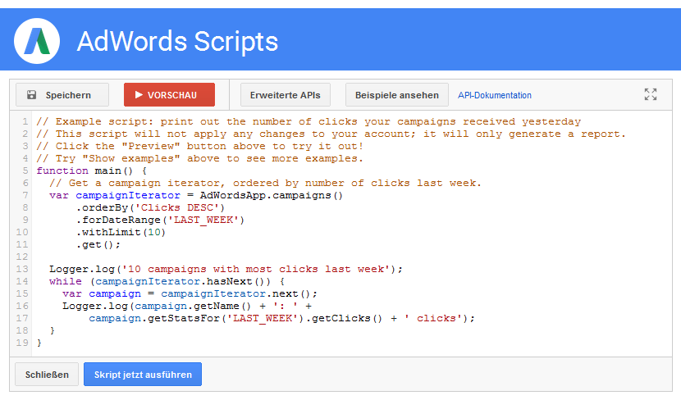Image resolution: width=681 pixels, height=400 pixels.
Task: Run script with Skript jetzt ausführen
Action: click(x=143, y=375)
